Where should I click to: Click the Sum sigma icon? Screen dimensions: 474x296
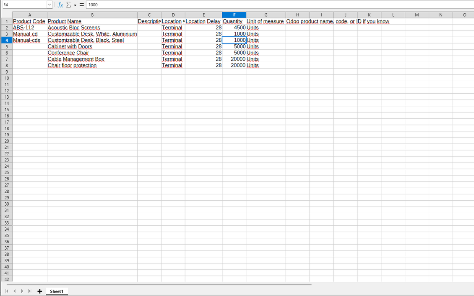(x=69, y=5)
